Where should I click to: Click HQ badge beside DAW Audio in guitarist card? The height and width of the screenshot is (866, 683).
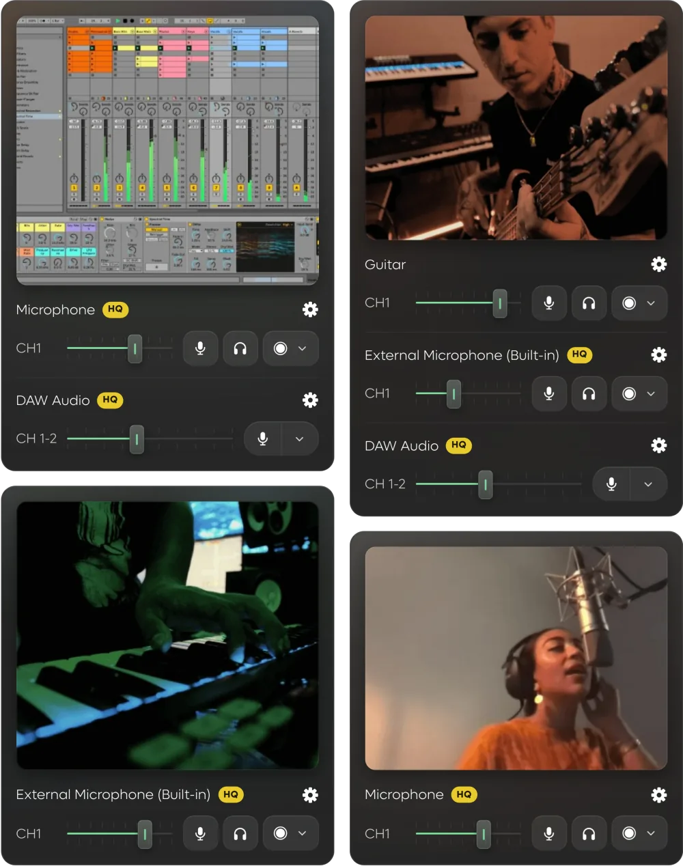(x=459, y=445)
